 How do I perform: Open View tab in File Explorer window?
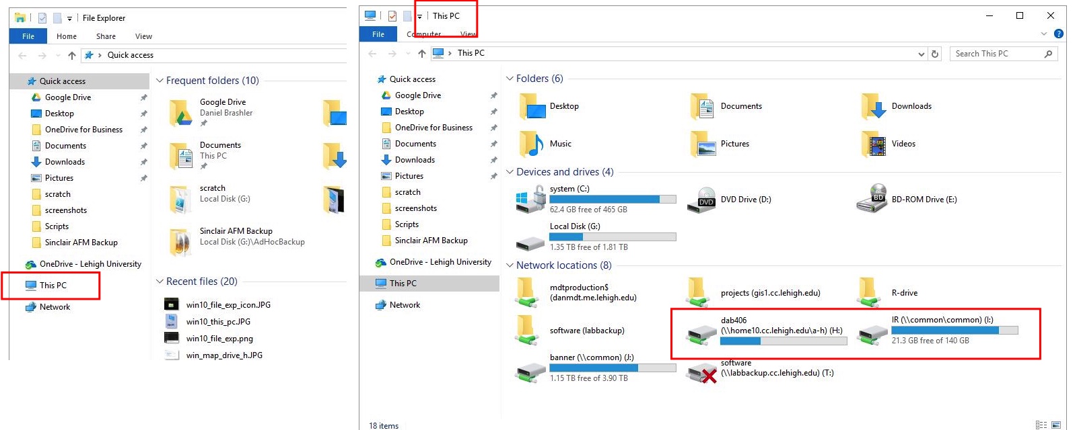point(143,36)
